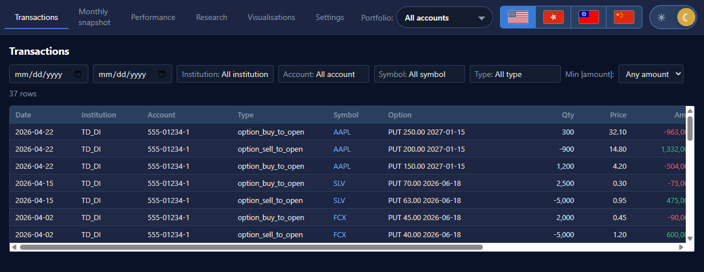
Task: Click the quantity 2,500 cell
Action: coord(564,184)
